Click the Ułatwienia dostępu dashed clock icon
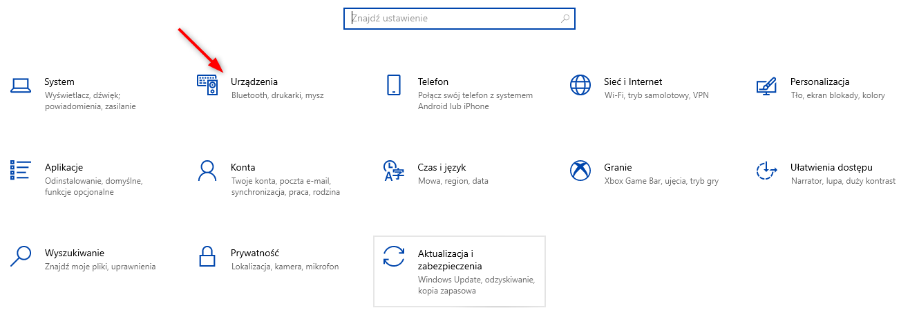The image size is (919, 317). tap(767, 170)
